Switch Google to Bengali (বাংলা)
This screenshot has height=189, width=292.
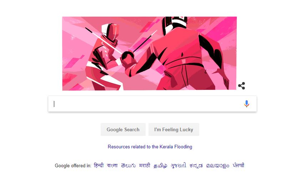112,165
